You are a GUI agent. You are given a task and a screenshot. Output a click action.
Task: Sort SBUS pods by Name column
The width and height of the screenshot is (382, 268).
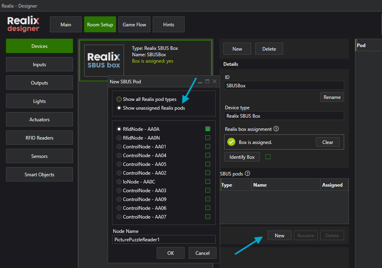pyautogui.click(x=286, y=185)
